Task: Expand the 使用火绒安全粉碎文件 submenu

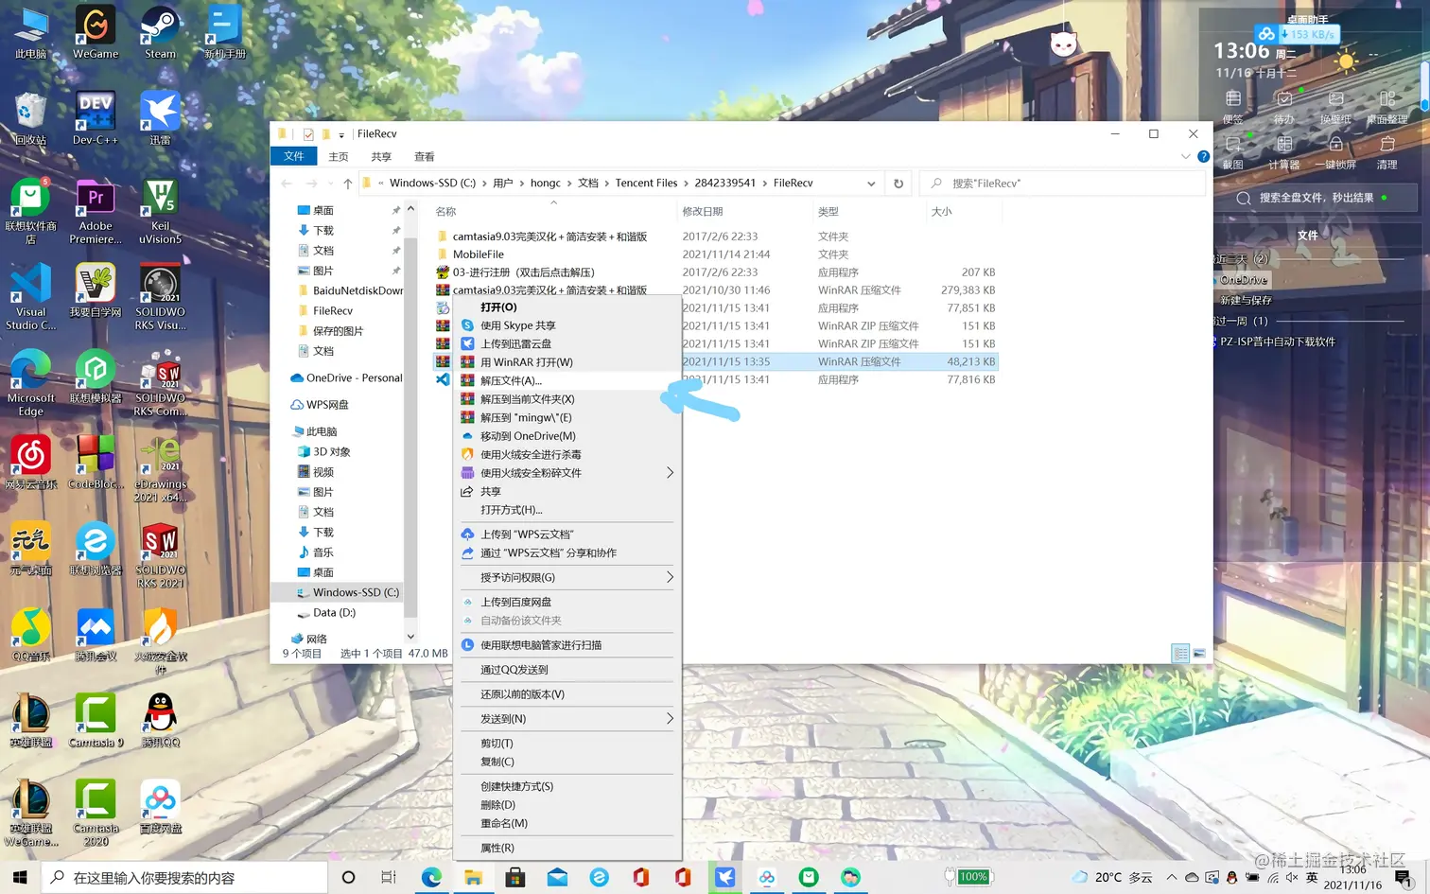Action: pyautogui.click(x=670, y=473)
